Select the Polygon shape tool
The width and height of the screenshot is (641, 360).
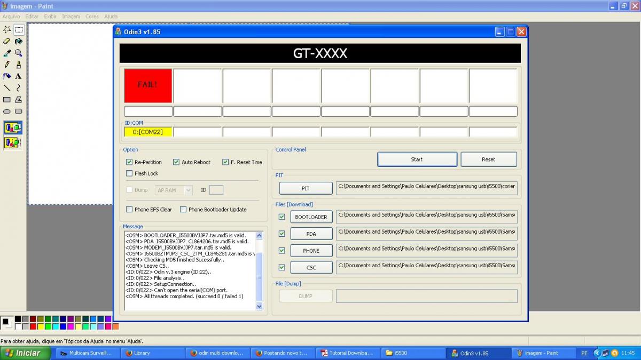(19, 100)
